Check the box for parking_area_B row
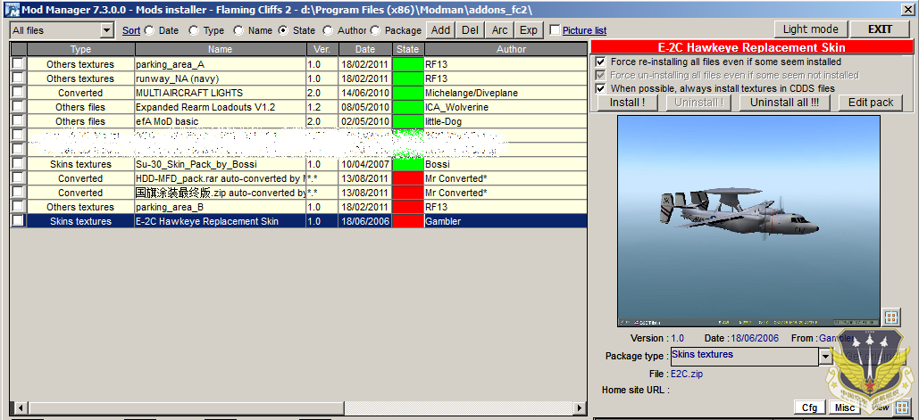919x420 pixels. tap(18, 206)
